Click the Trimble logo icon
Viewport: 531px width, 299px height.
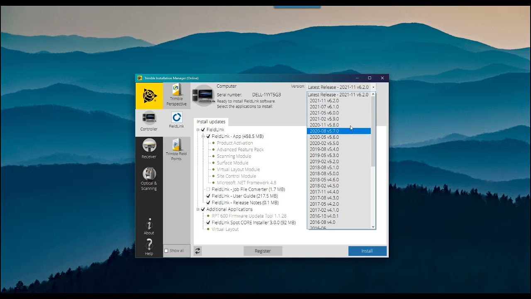(x=149, y=96)
